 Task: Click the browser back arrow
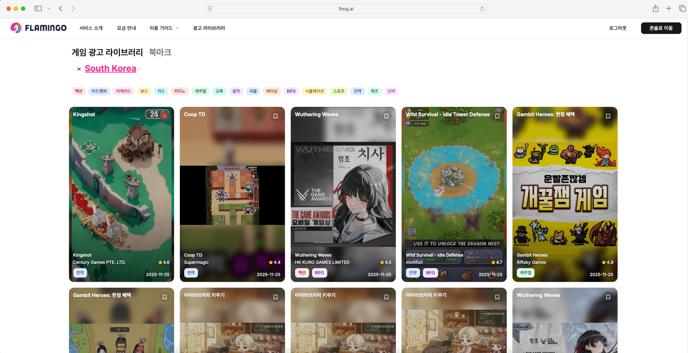[x=61, y=8]
